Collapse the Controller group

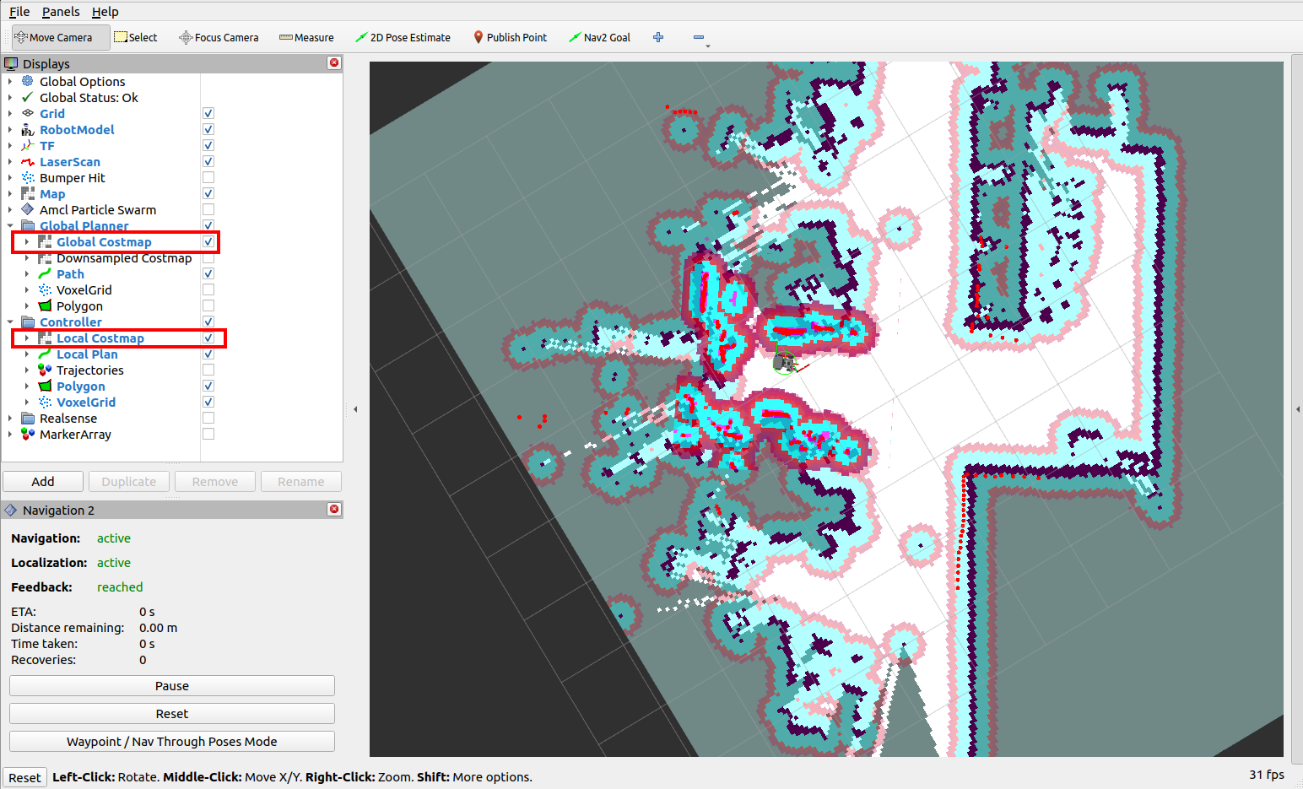pyautogui.click(x=10, y=322)
